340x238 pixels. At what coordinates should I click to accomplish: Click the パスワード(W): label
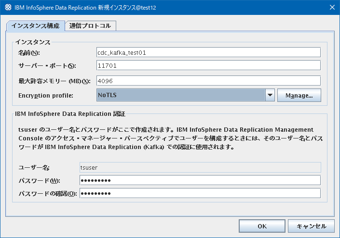coord(39,181)
